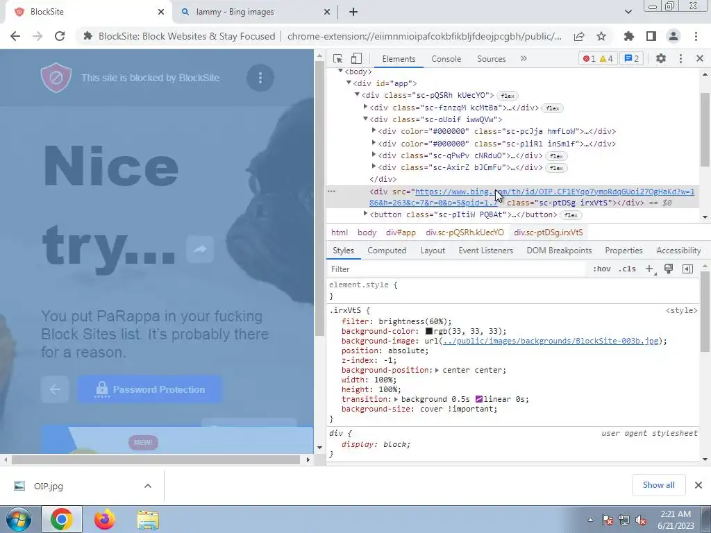
Task: Collapse the div id="app" node
Action: 349,83
